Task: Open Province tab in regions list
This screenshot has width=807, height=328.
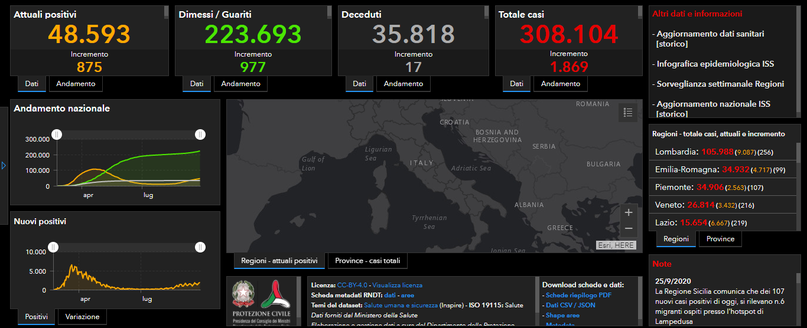Action: [x=720, y=239]
